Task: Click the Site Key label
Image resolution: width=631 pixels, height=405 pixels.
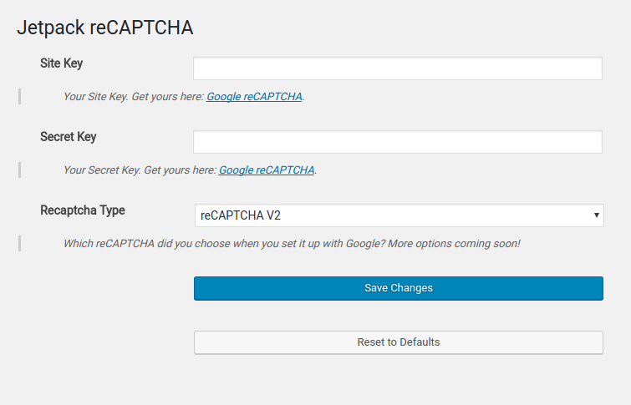Action: 62,63
